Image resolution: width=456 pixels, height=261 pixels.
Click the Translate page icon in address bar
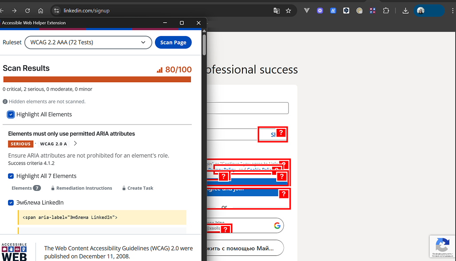click(x=277, y=11)
